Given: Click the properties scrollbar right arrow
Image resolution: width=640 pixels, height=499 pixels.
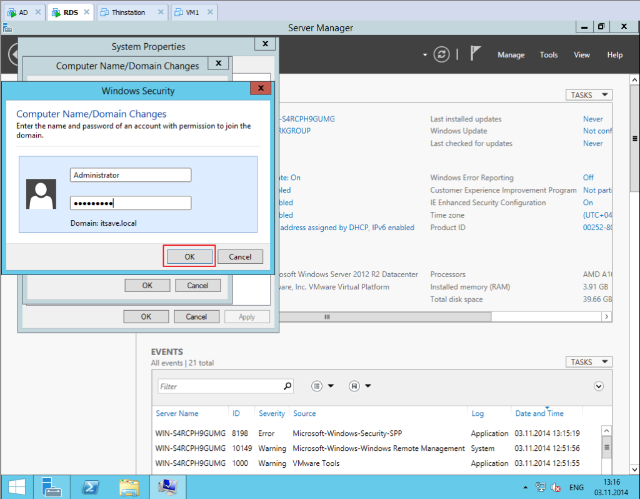Looking at the screenshot, I should coord(606,316).
